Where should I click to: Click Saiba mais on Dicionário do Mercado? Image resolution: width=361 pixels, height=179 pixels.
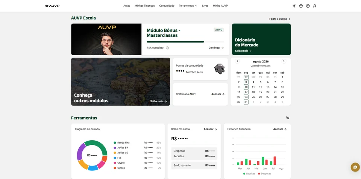[x=243, y=51]
